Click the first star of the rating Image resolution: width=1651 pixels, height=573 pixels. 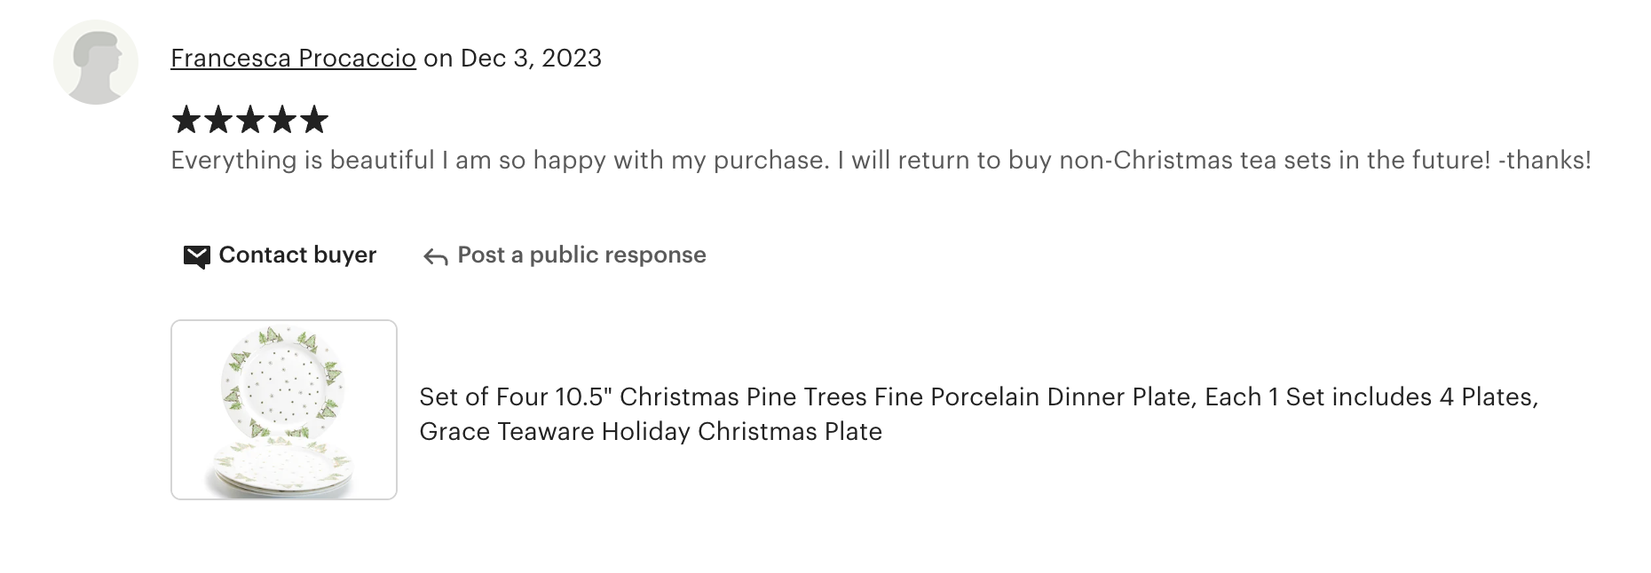(x=186, y=120)
